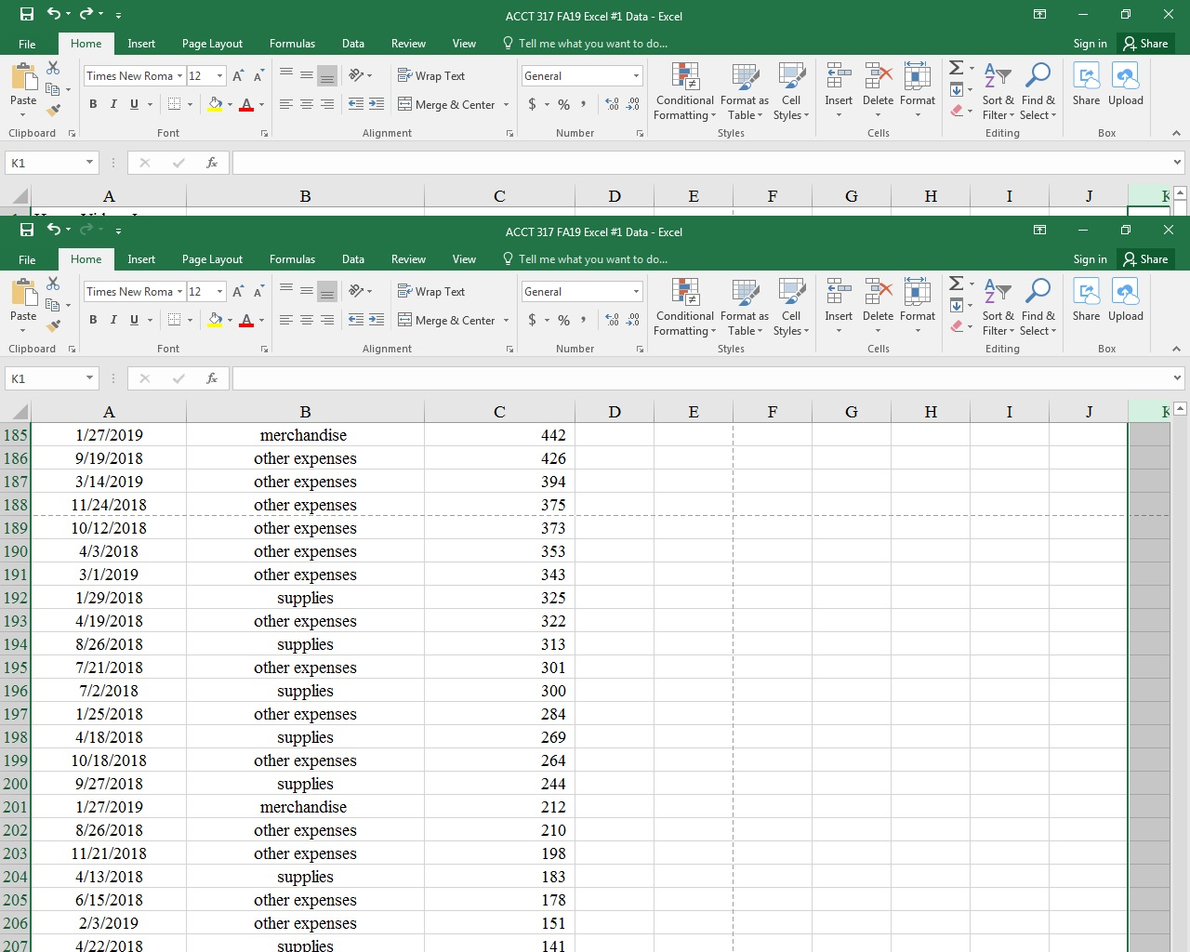Toggle middle vertical align in front window
Screen dimensions: 1190x952
[x=307, y=291]
